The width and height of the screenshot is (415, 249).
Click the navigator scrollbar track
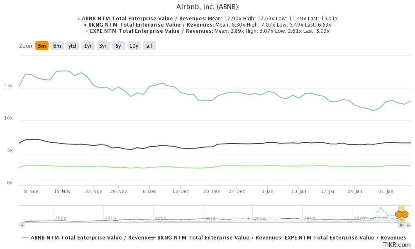point(207,225)
